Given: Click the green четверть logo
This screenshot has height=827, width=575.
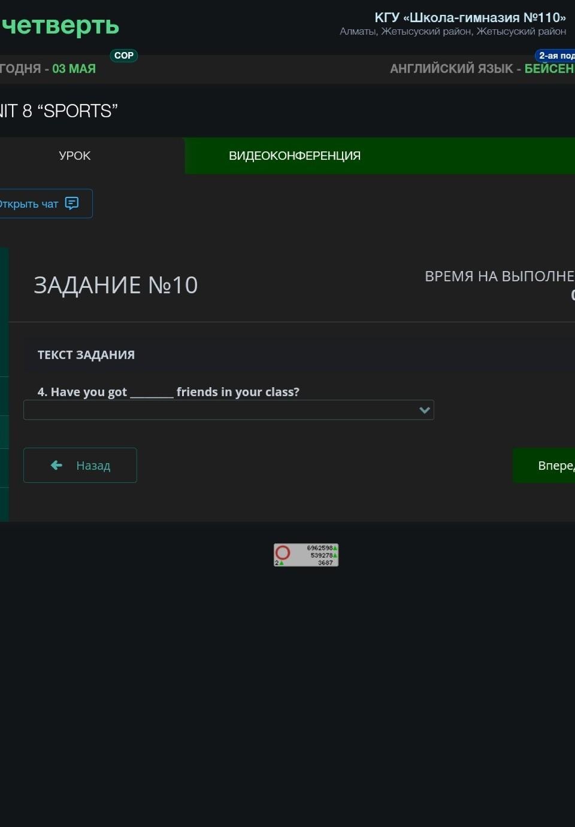Looking at the screenshot, I should pos(60,26).
